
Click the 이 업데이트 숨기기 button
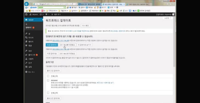click(x=84, y=45)
